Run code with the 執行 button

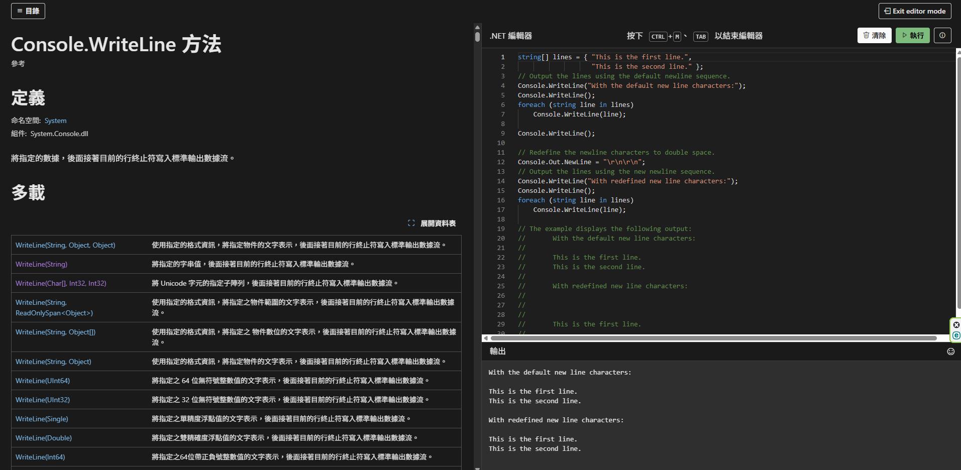point(912,35)
